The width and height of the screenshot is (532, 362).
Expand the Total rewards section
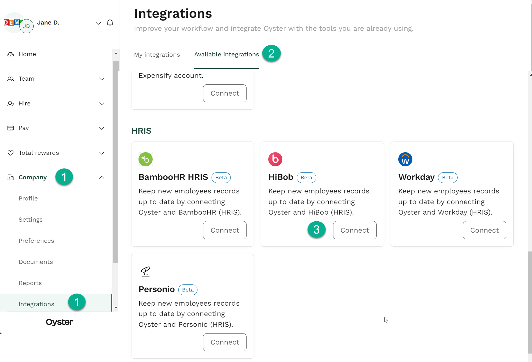[102, 153]
